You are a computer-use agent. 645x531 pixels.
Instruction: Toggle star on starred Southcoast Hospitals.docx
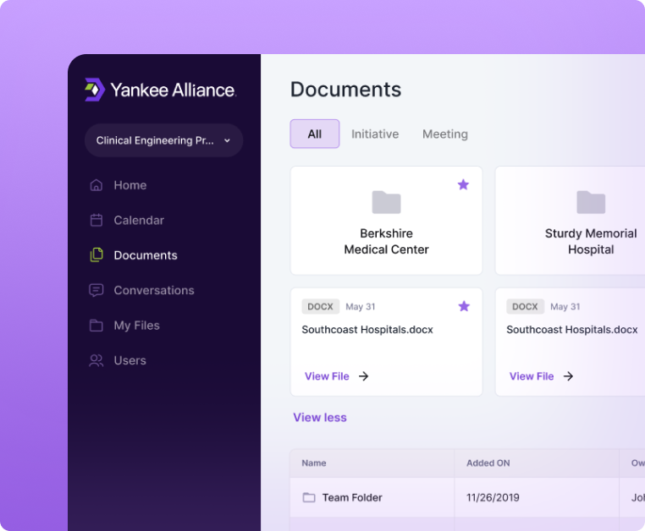(464, 306)
